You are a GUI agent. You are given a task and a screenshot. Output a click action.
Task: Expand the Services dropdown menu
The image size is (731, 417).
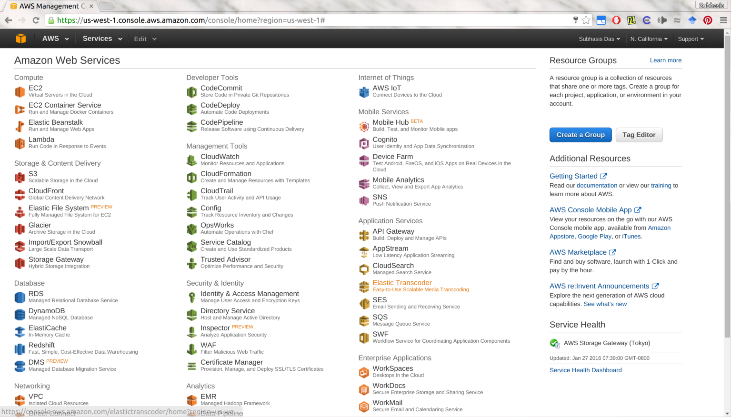(102, 39)
